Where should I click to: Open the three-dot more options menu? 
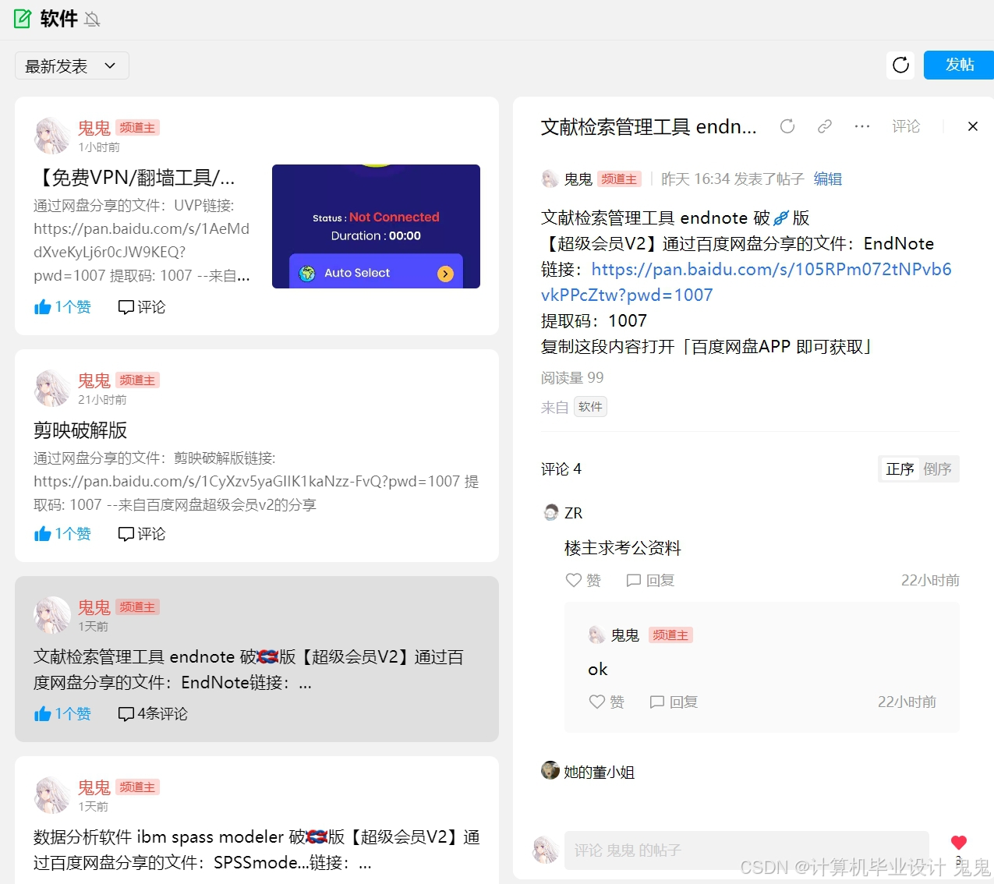862,126
